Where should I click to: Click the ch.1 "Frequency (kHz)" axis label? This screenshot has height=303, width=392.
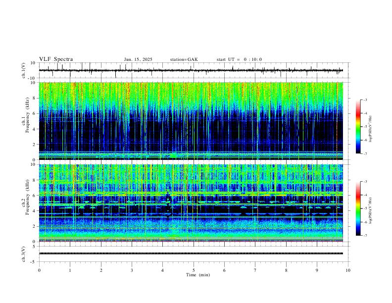click(x=27, y=114)
